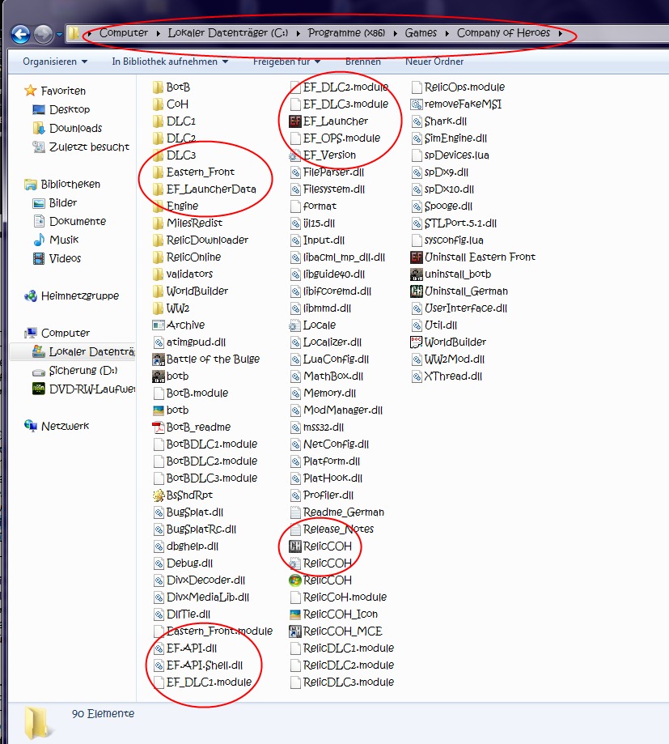Select the Archive file icon
Screen dimensions: 669x744
tap(158, 325)
